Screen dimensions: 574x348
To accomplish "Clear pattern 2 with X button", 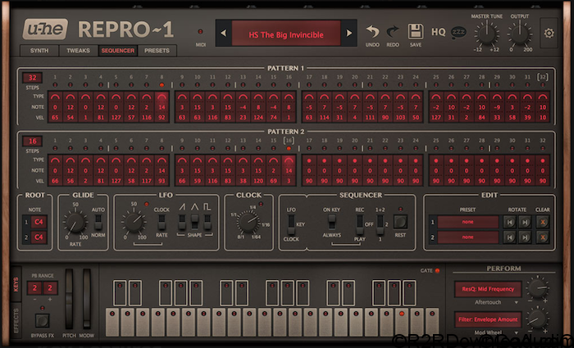I will [x=543, y=237].
